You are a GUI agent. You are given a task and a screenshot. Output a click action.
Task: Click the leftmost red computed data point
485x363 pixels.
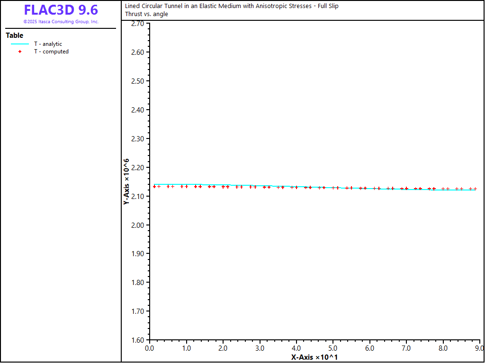(154, 187)
